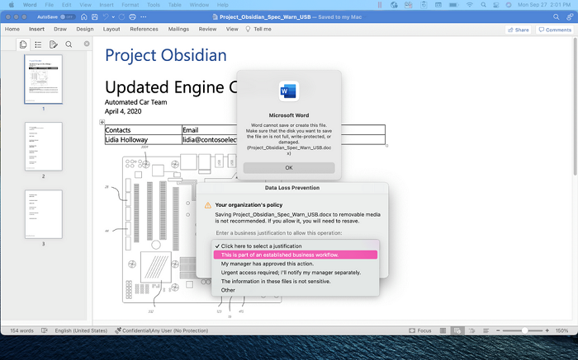
Task: Click the table move handle above Contacts
Action: pyautogui.click(x=102, y=122)
